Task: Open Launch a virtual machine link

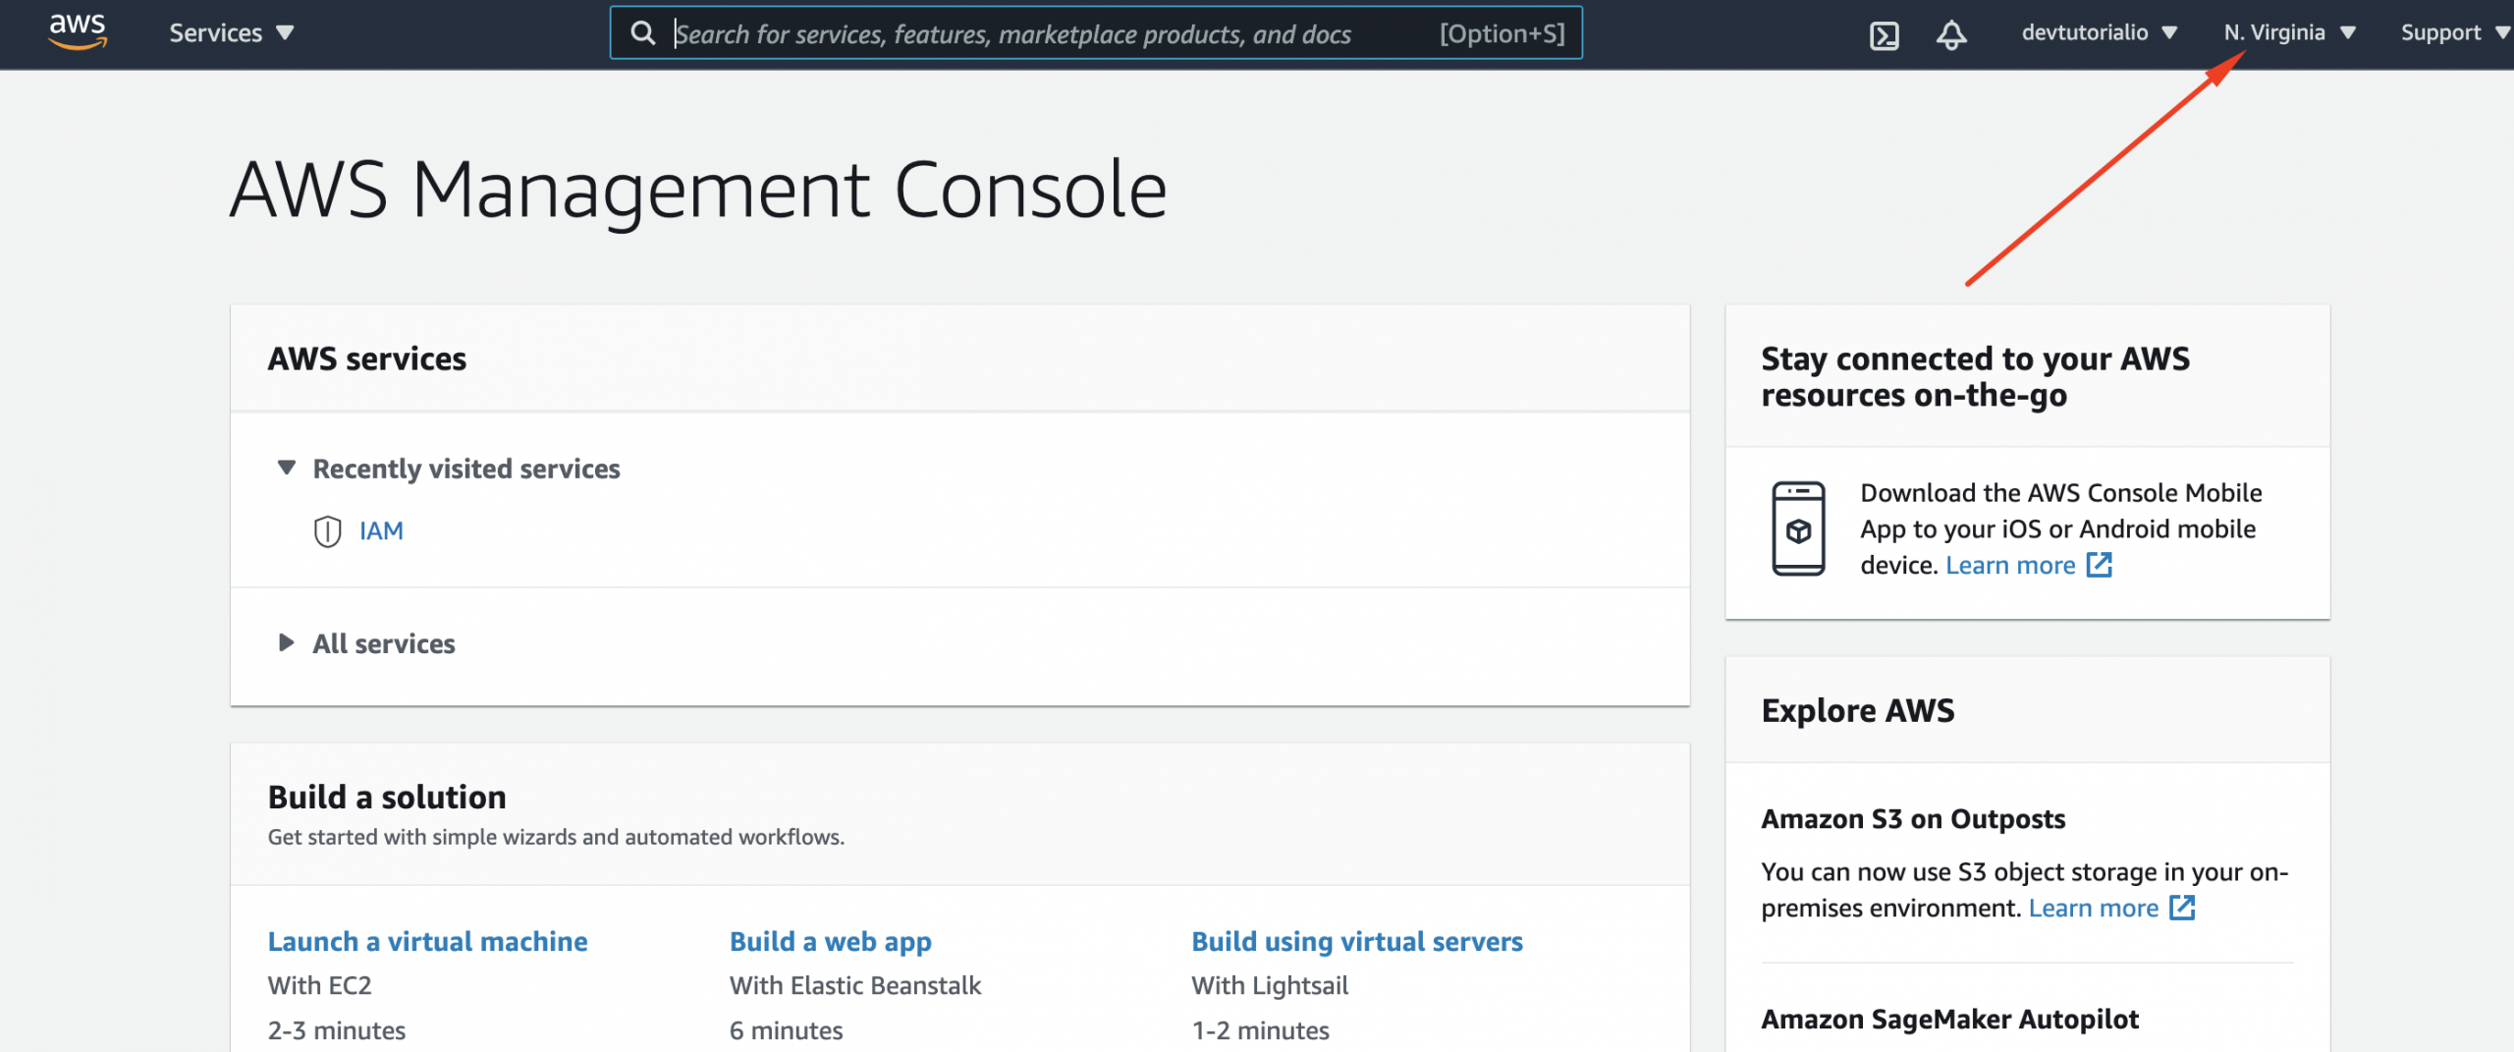Action: coord(427,941)
